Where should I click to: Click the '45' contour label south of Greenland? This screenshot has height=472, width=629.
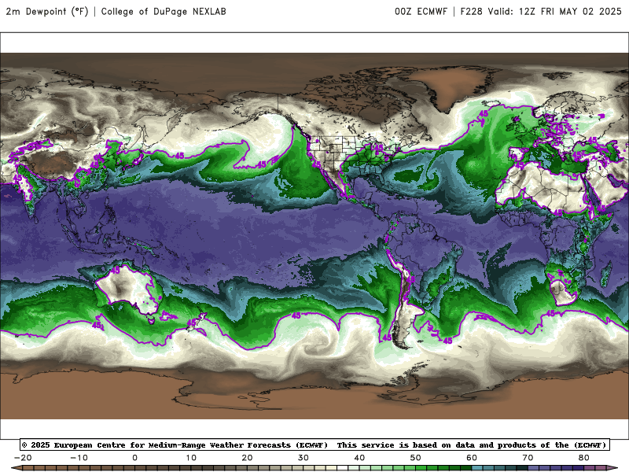(484, 114)
